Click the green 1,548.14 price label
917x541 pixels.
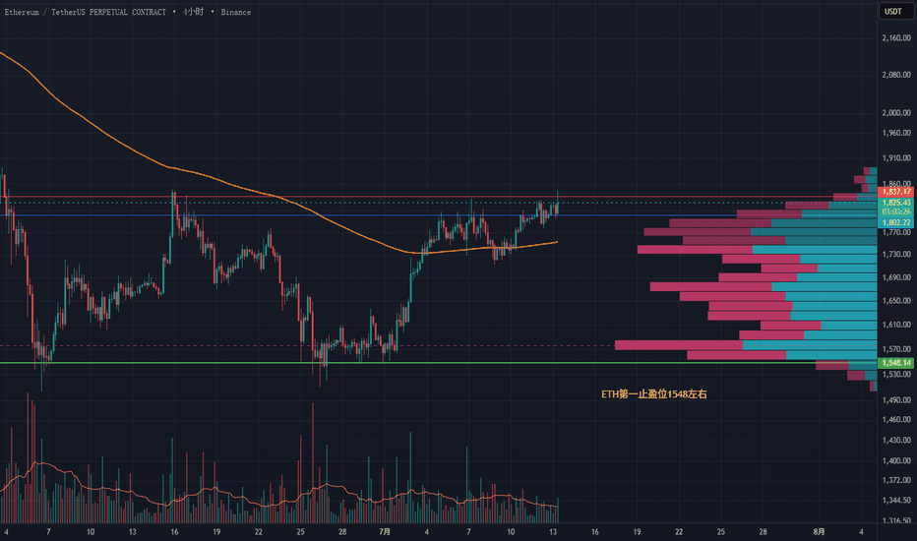[895, 363]
